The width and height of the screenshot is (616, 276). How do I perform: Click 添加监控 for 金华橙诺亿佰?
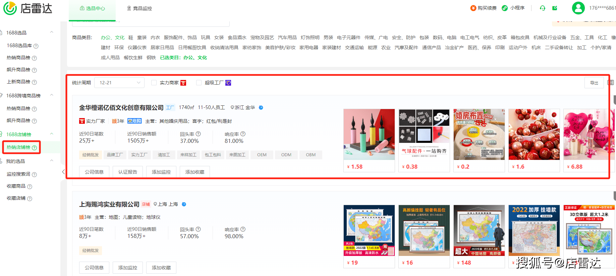click(161, 172)
